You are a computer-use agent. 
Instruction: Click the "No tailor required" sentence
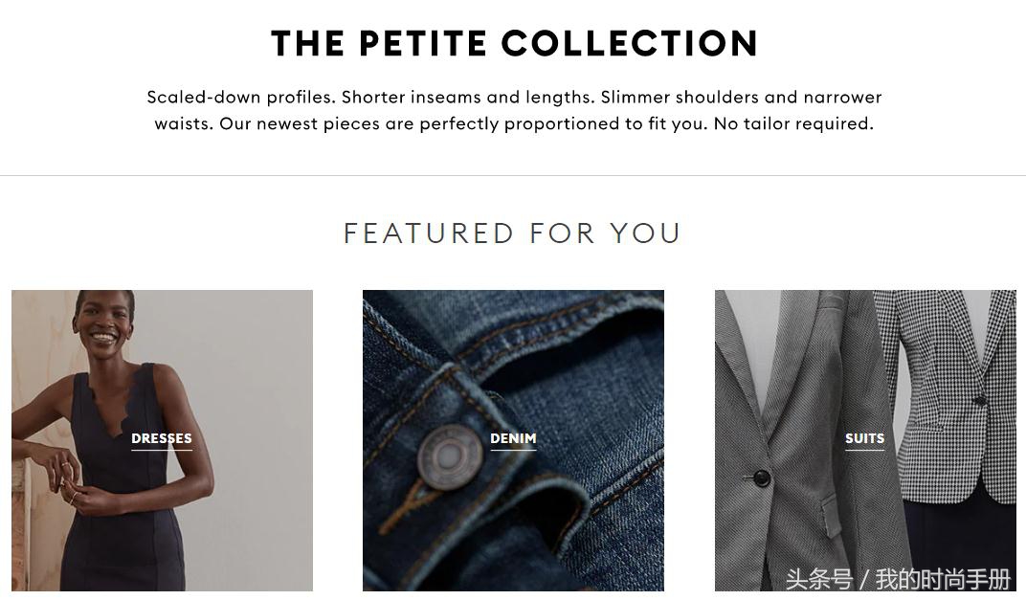[793, 123]
